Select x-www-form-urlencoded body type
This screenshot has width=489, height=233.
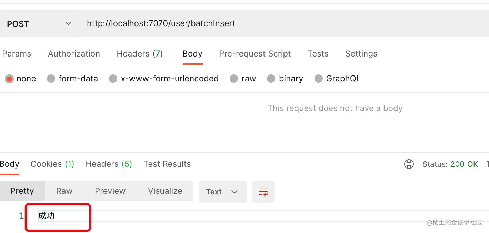(x=113, y=79)
